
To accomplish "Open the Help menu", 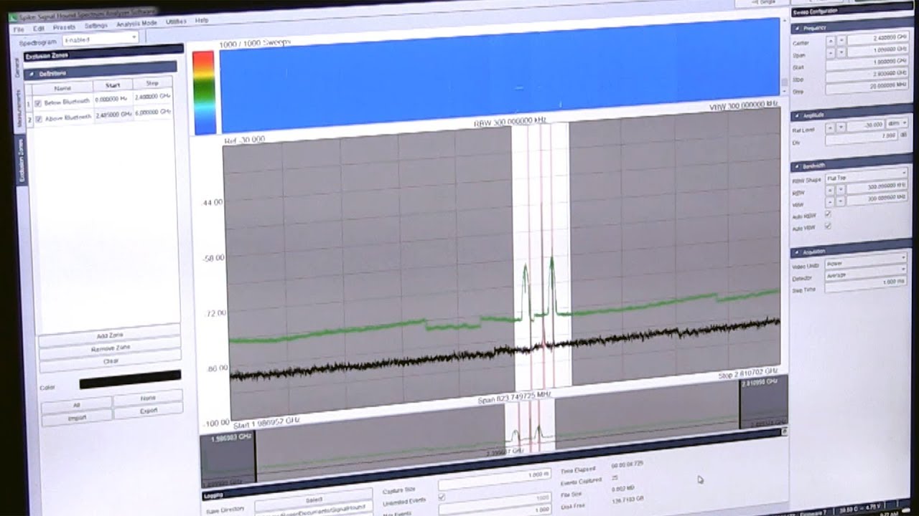I will 202,20.
